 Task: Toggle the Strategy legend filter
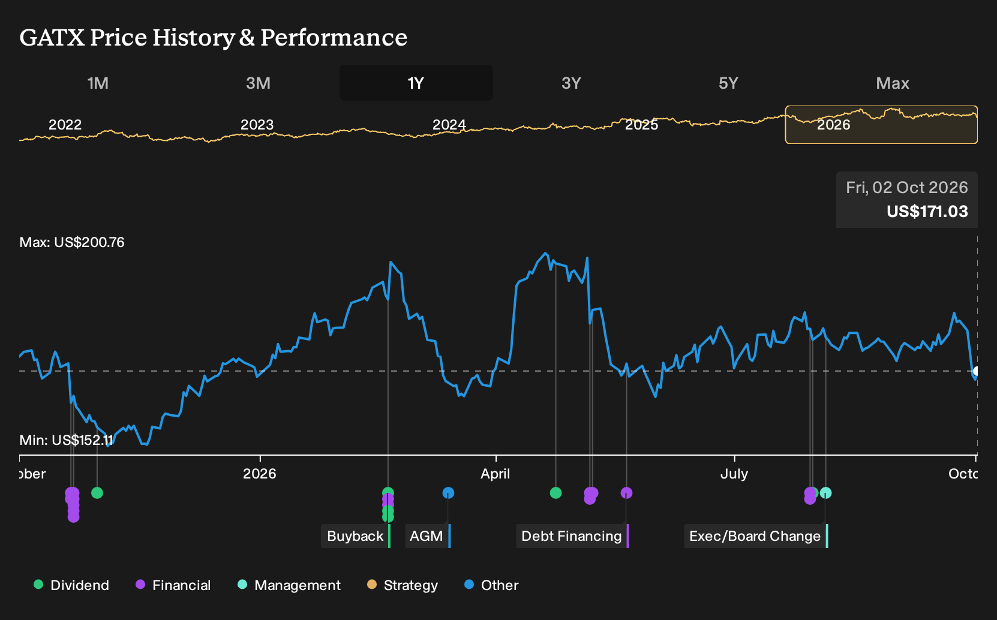(x=403, y=585)
